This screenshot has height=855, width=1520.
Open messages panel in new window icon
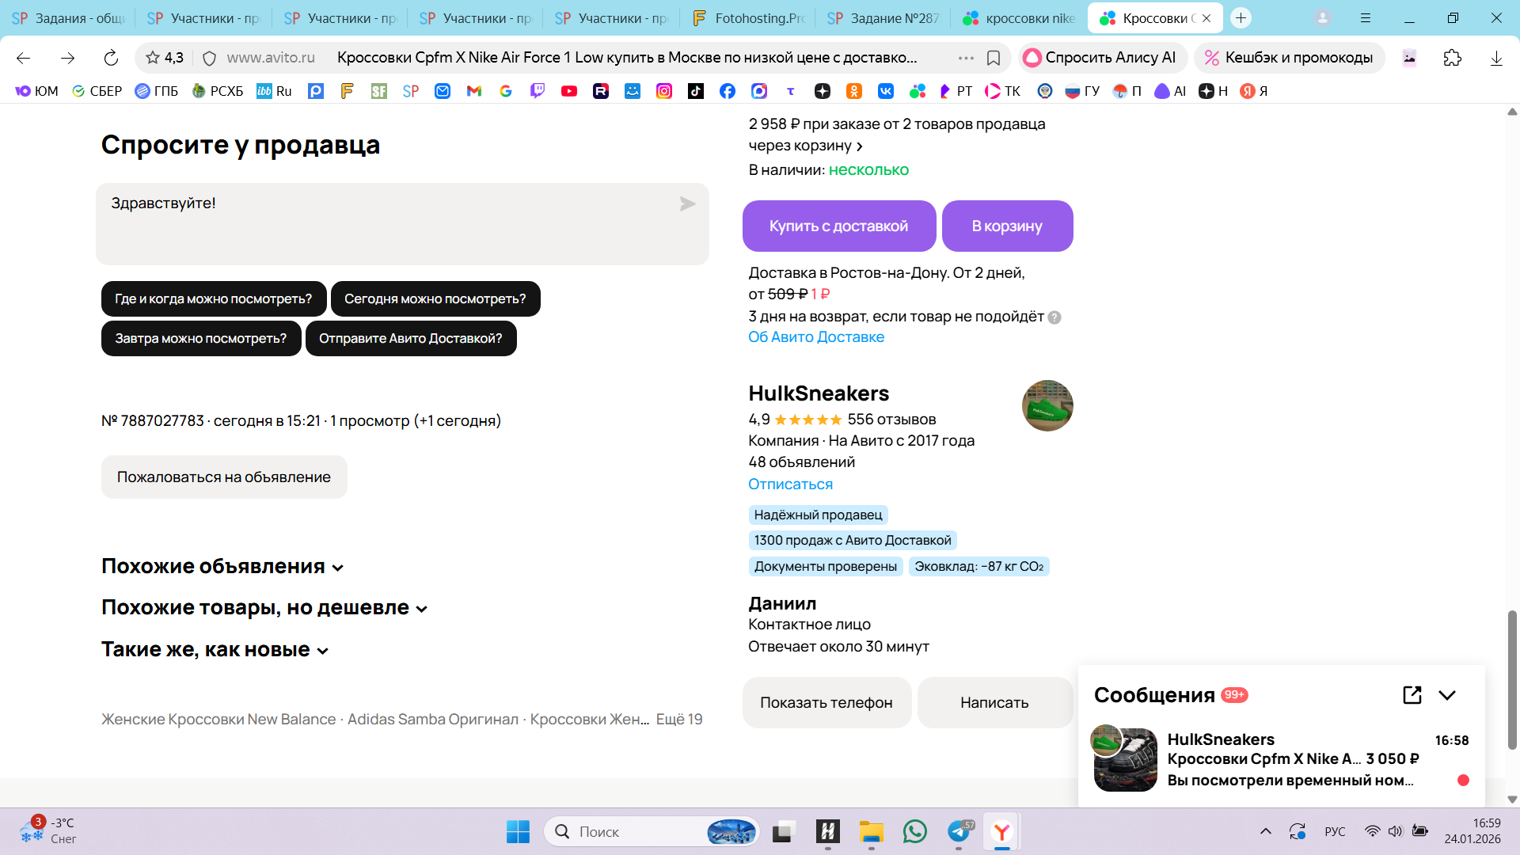[1412, 695]
